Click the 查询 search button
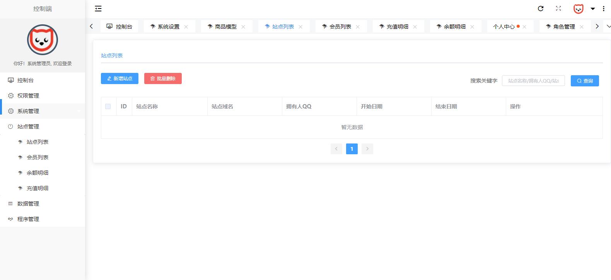This screenshot has height=280, width=611. tap(585, 81)
